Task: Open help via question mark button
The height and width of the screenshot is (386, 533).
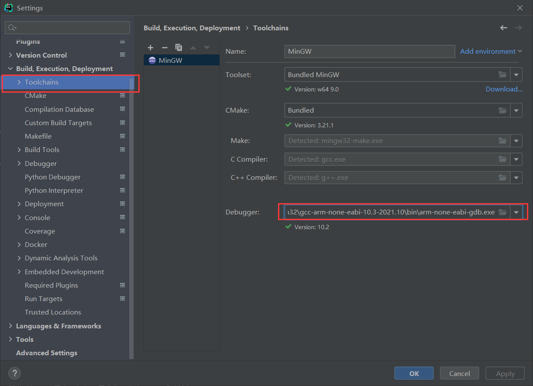Action: tap(14, 373)
